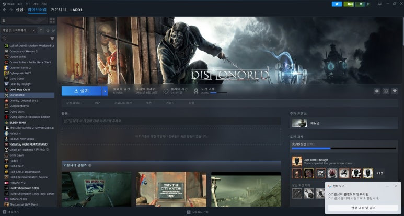Open the Obey the City Watch screenshot
This screenshot has height=216, width=404.
tap(171, 189)
